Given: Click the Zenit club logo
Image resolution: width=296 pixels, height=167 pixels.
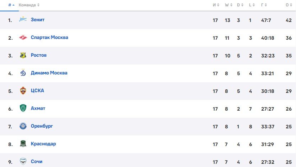Looking at the screenshot, I should coord(23,20).
